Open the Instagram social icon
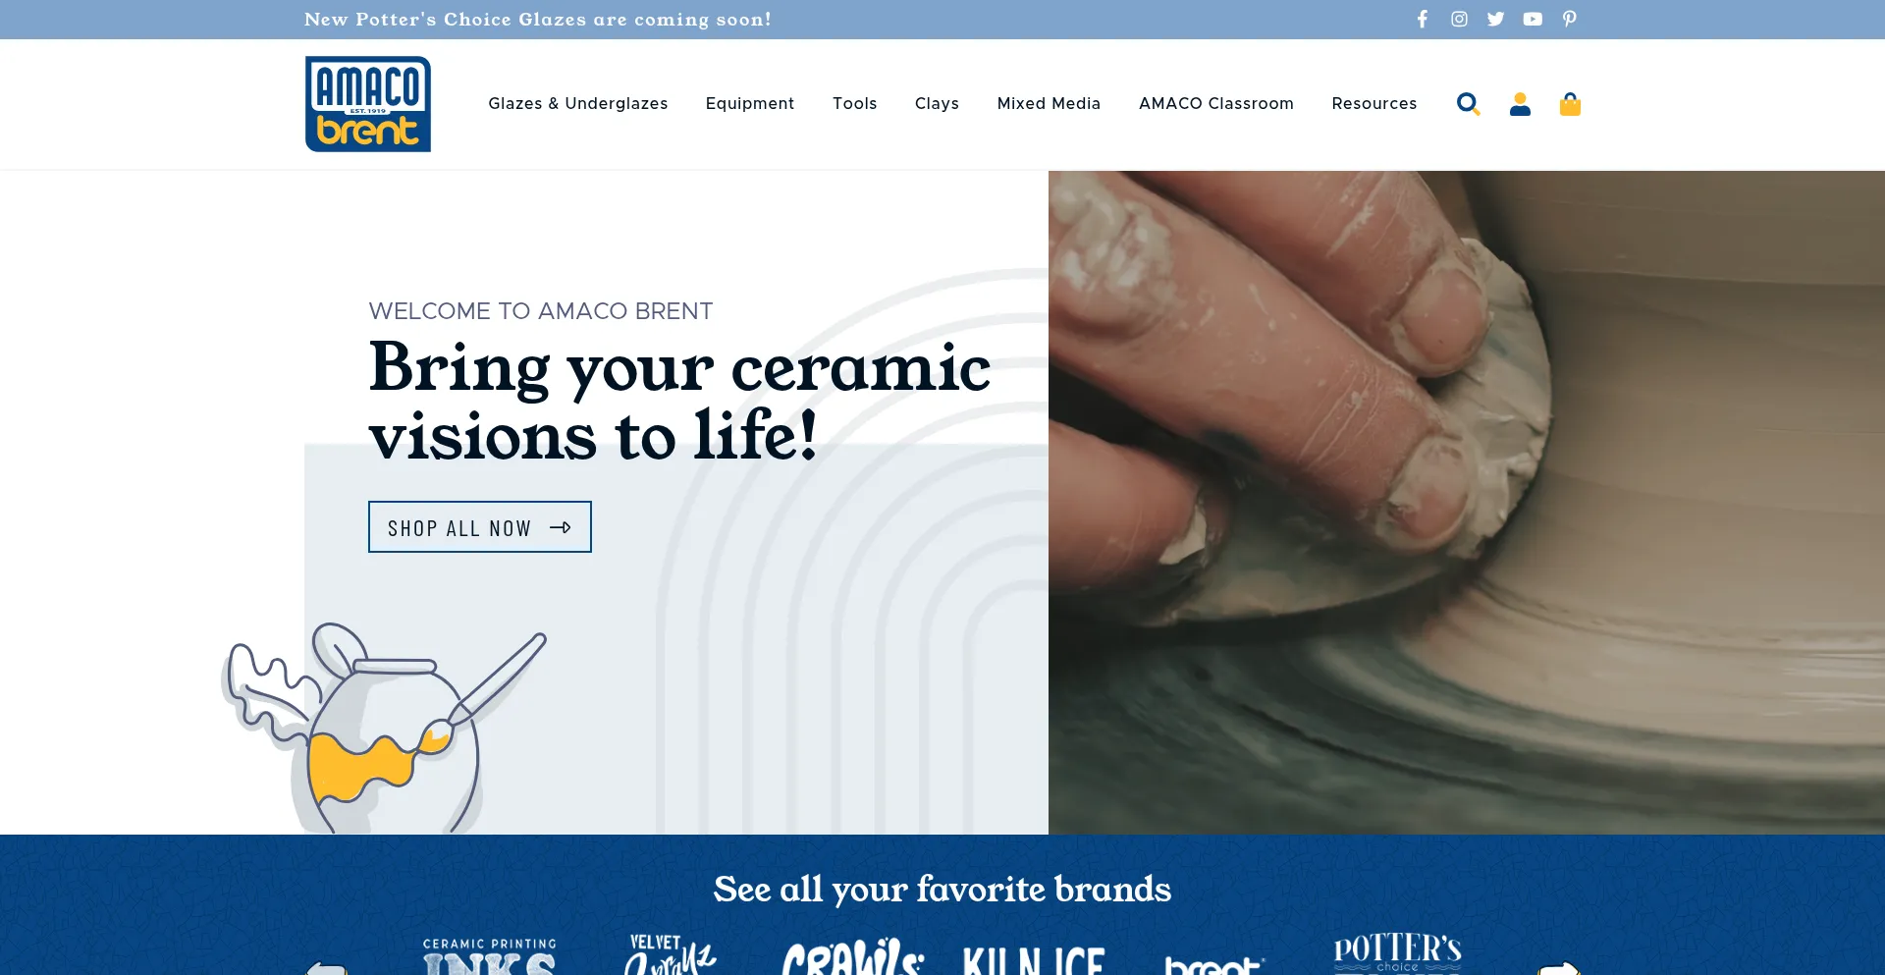 coord(1459,19)
